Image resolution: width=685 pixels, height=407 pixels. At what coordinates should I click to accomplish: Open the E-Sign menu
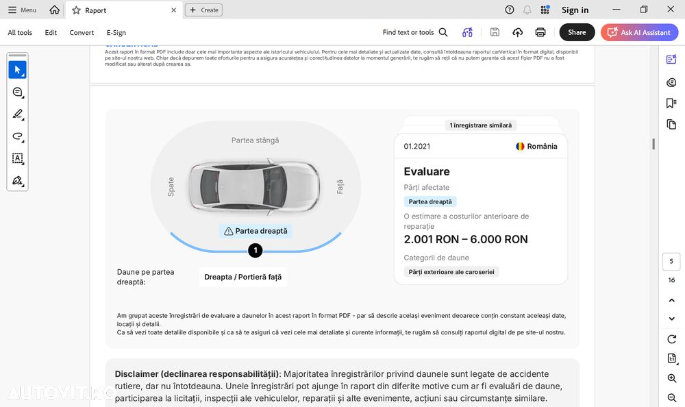116,32
